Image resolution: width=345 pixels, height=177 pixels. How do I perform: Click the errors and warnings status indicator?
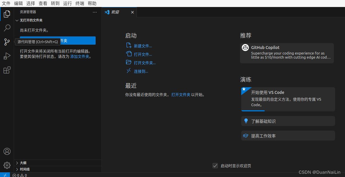pos(20,175)
